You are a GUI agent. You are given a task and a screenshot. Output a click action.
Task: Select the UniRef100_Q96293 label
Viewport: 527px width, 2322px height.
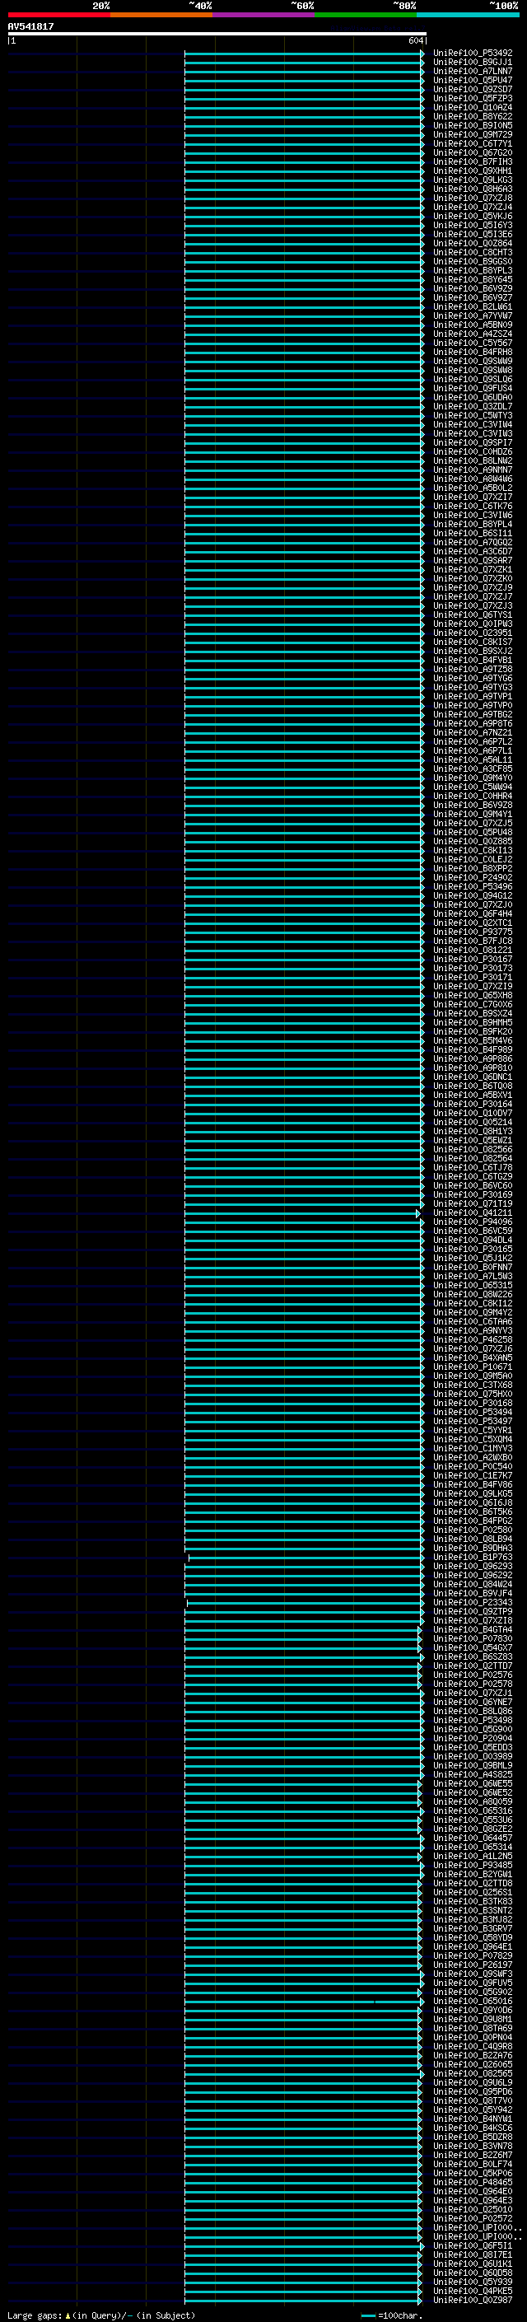pyautogui.click(x=472, y=1566)
